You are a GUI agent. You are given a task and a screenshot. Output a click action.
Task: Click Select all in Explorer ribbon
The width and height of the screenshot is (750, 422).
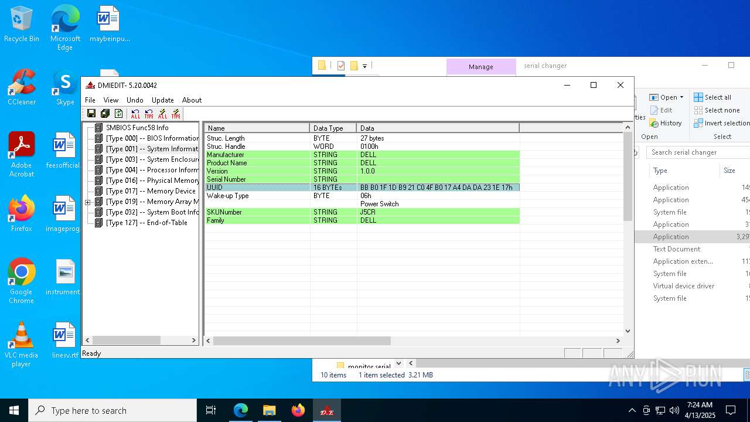tap(712, 97)
